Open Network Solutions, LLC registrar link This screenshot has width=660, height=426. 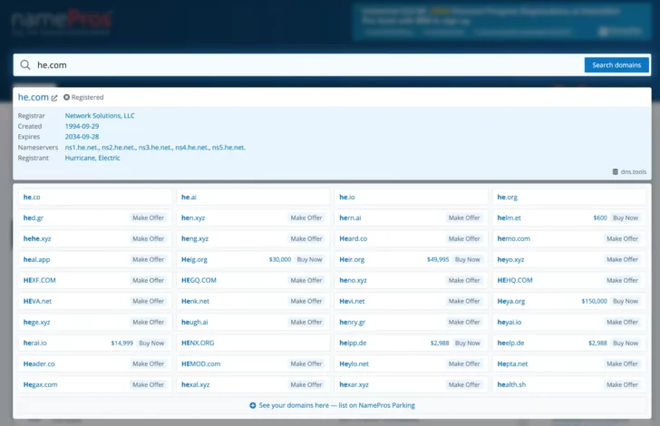(x=99, y=116)
